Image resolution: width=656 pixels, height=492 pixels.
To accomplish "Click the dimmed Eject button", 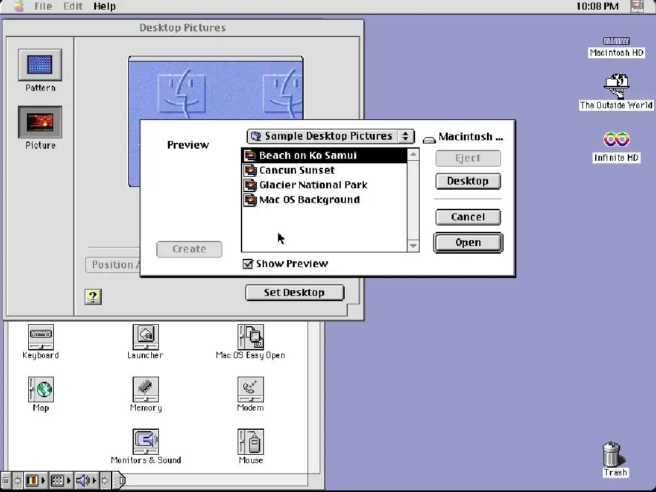I will click(x=468, y=158).
